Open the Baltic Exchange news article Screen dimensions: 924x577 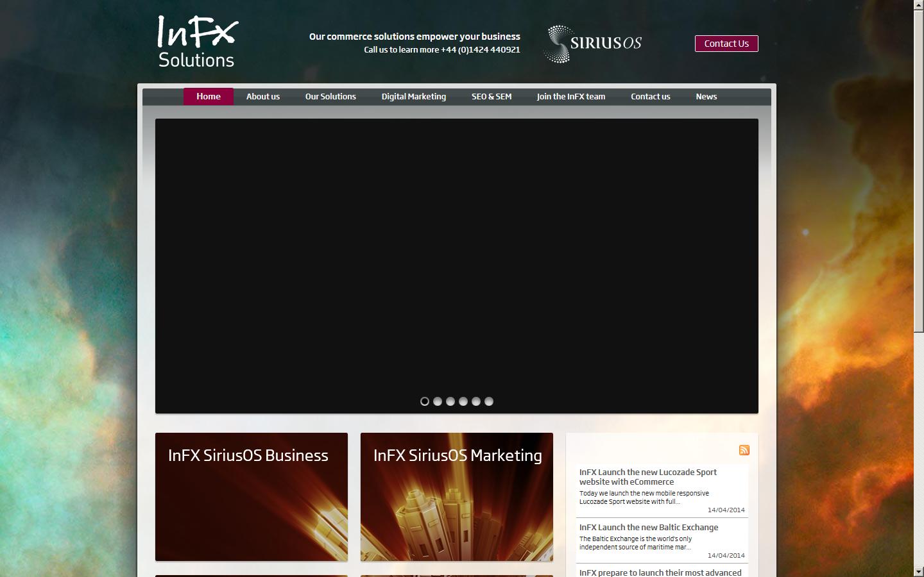coord(648,527)
